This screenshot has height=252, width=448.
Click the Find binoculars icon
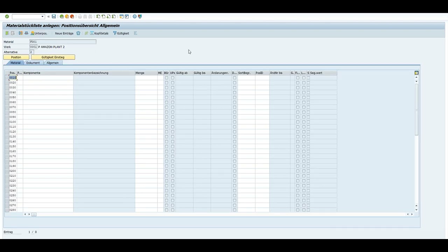click(85, 16)
